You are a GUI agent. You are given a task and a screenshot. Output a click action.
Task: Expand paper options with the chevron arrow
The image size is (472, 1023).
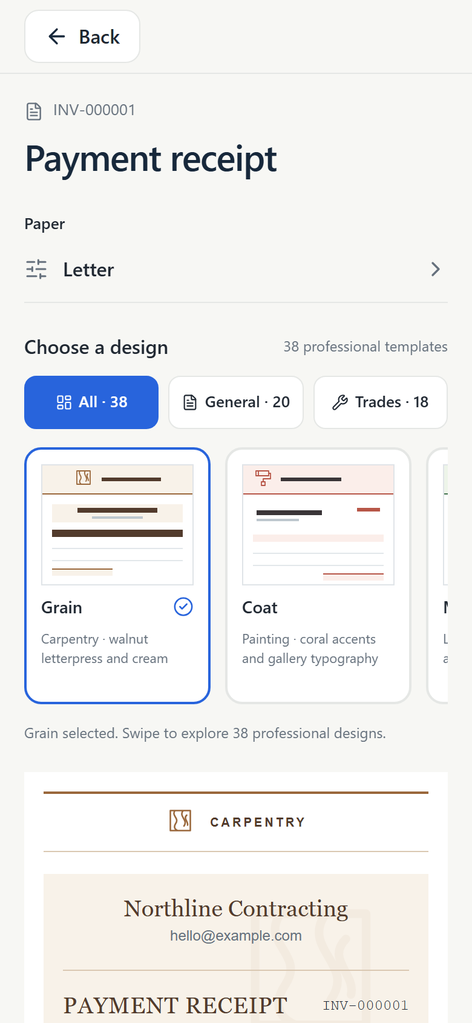tap(435, 269)
